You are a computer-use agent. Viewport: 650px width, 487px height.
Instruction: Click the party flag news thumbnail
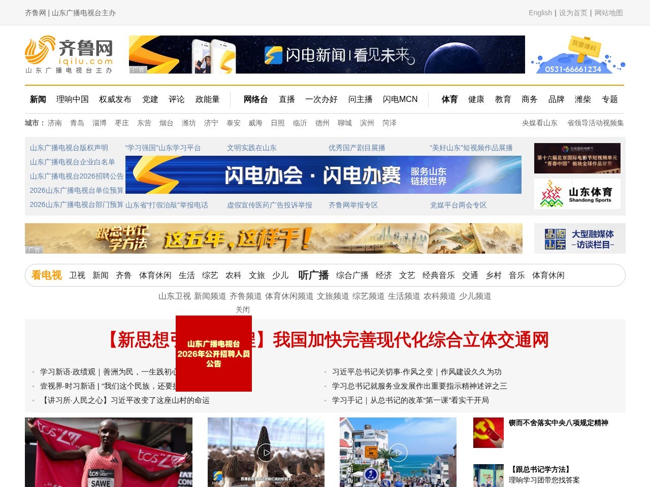[489, 432]
